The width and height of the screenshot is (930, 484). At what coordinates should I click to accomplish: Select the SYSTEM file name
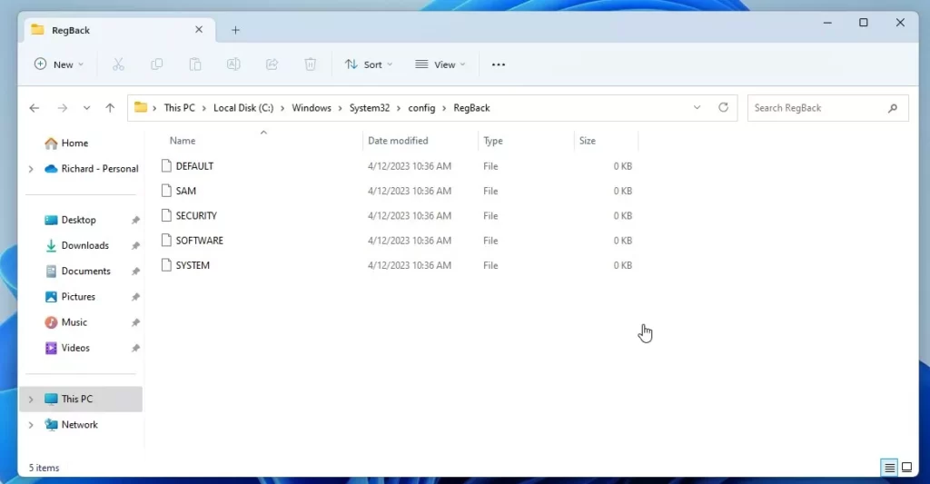pos(193,265)
